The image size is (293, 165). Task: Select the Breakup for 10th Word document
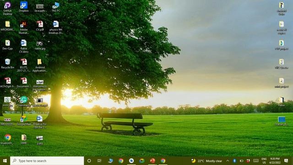tap(40, 122)
